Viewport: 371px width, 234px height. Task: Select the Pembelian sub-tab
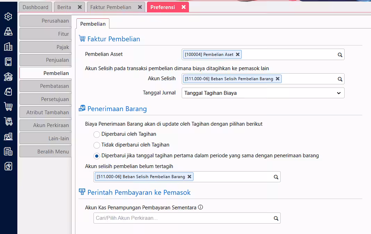coord(93,24)
